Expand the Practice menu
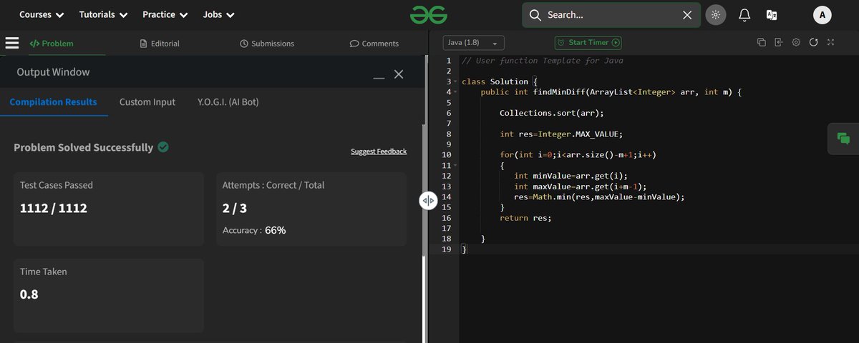Viewport: 859px width, 343px height. pos(165,14)
